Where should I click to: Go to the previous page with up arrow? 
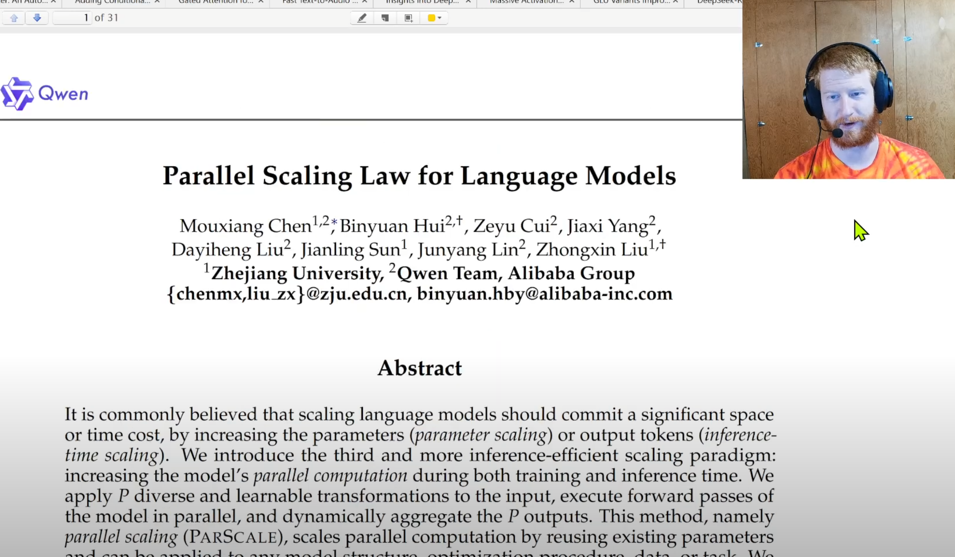(x=14, y=18)
